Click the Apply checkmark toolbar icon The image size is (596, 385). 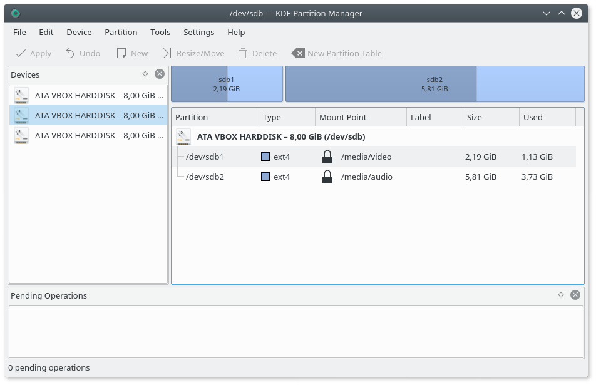(x=21, y=54)
